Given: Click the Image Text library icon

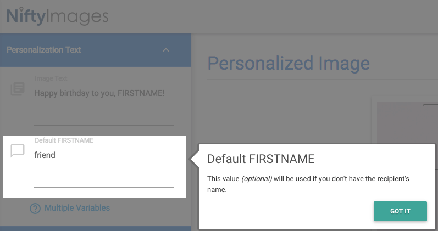Looking at the screenshot, I should coord(18,89).
